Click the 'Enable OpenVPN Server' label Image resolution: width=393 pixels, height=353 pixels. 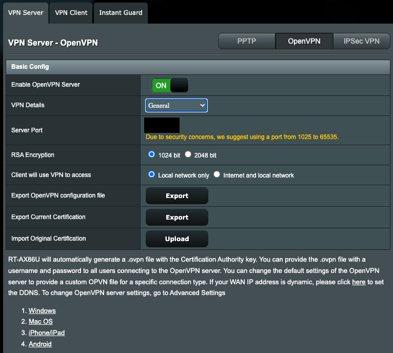(x=45, y=85)
